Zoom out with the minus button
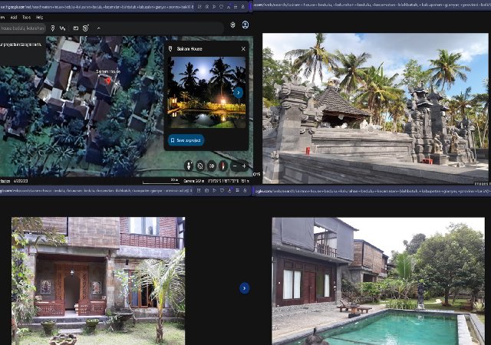This screenshot has height=345, width=491. (x=235, y=166)
